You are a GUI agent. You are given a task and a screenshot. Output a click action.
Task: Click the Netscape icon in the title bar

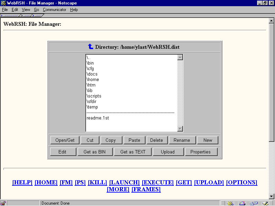click(3, 3)
